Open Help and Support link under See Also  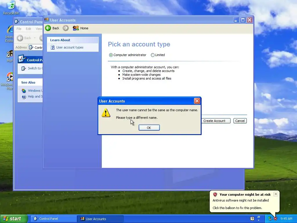[x=35, y=96]
